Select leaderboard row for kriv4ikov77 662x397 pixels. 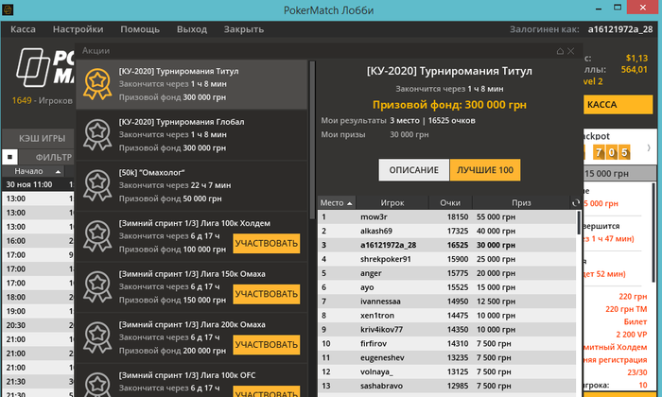(446, 330)
